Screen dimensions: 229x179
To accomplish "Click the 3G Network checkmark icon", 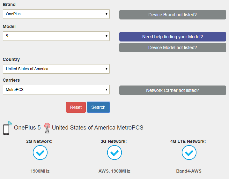I will pos(114,153).
